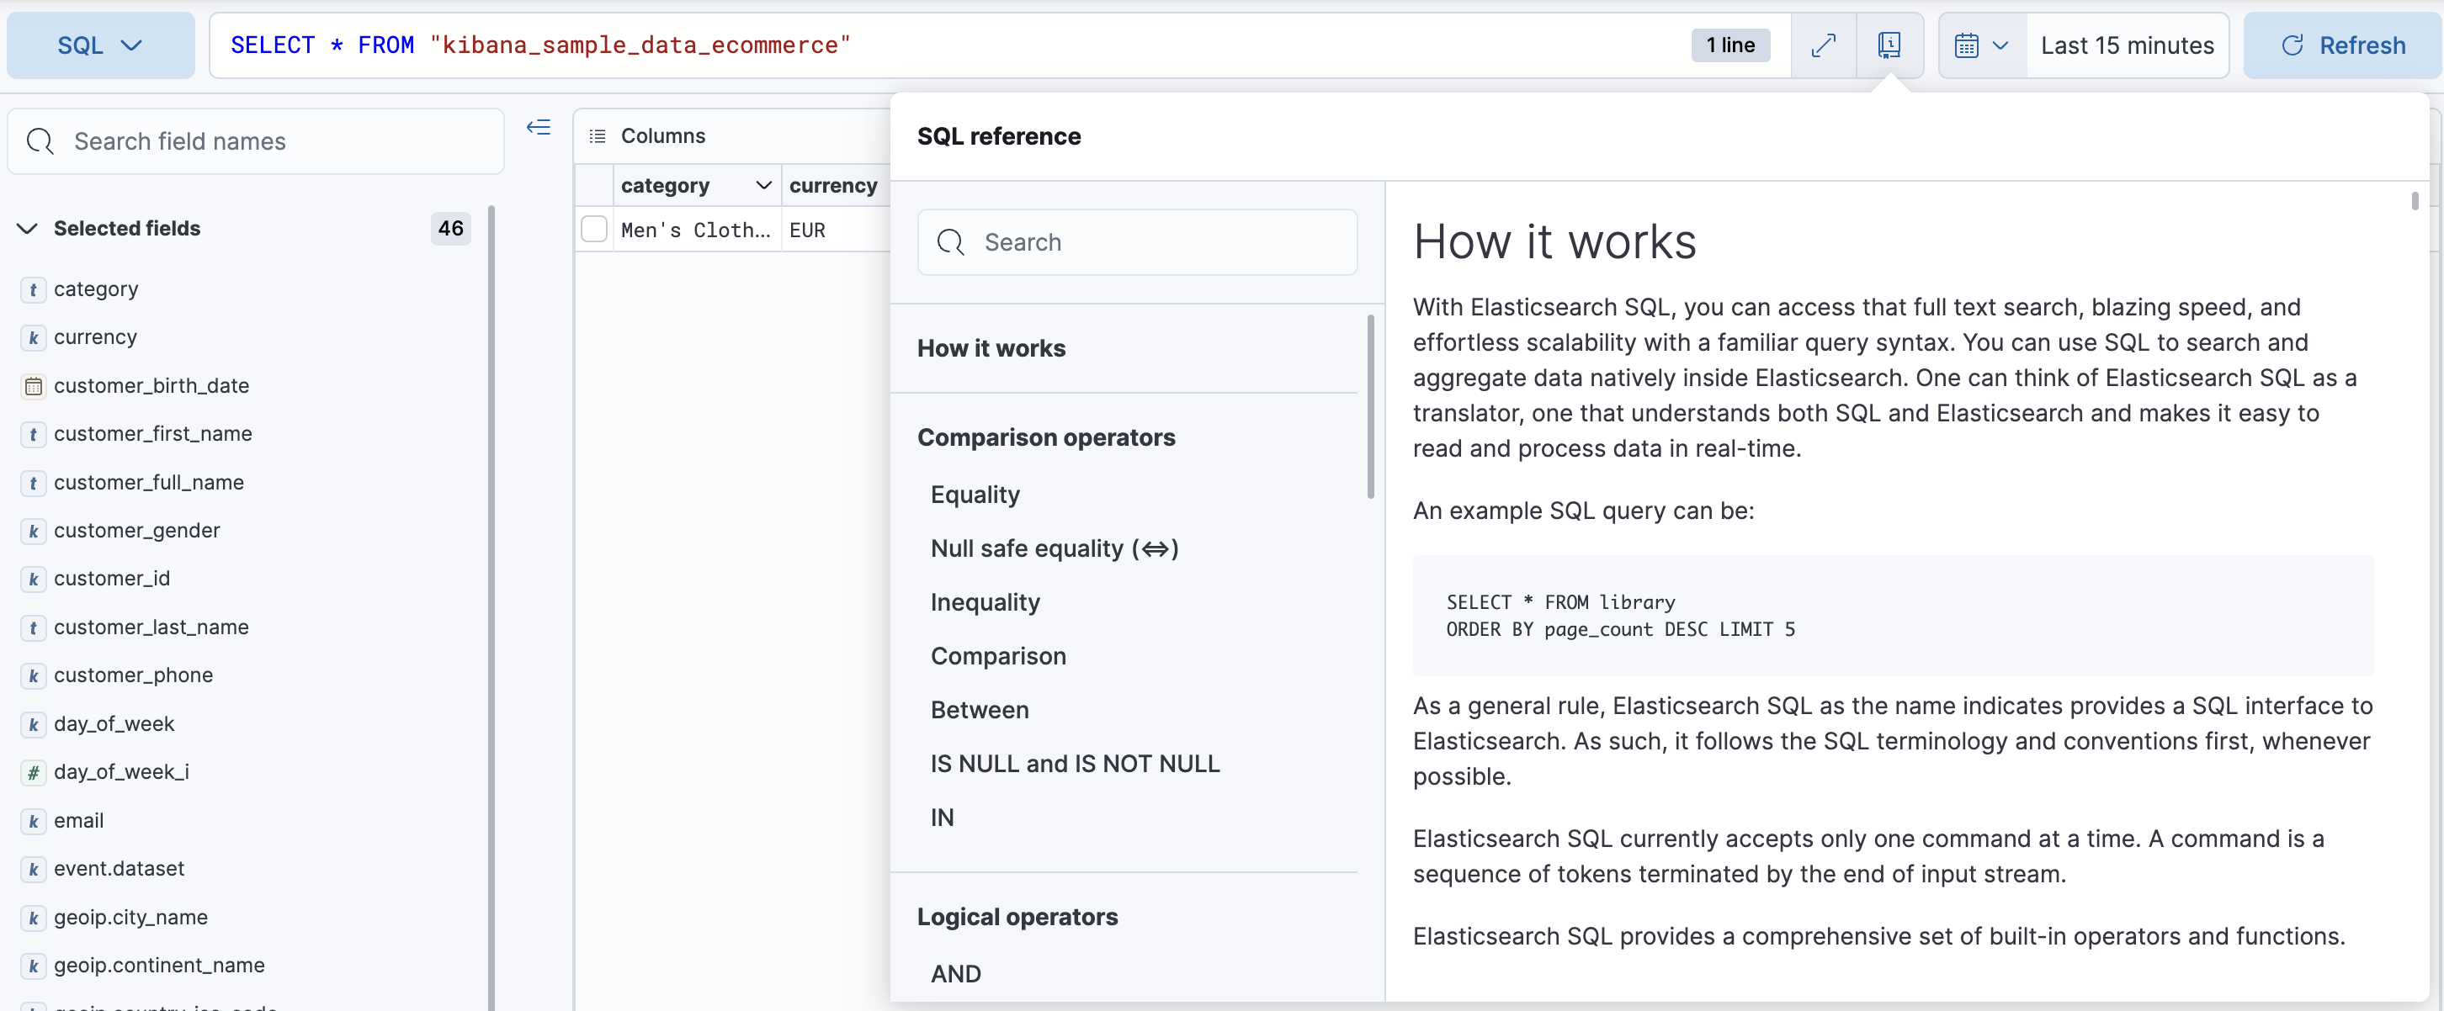
Task: Open the Null safe equality reference entry
Action: point(1053,548)
